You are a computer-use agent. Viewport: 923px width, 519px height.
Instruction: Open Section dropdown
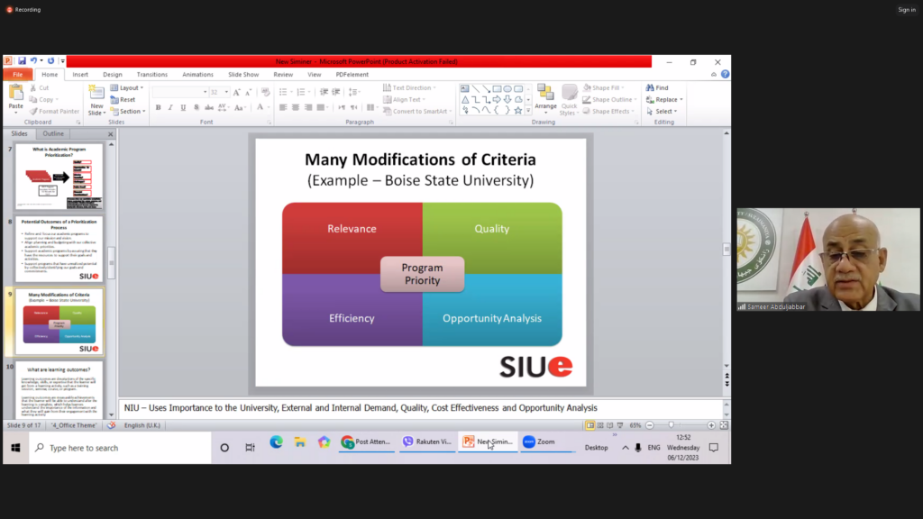pos(128,111)
